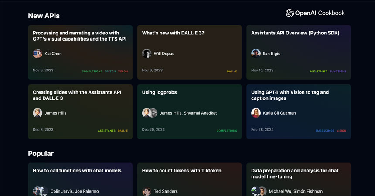Screen dimensions: 375x196
Task: Click the VISION tag on the Kai Chen card
Action: point(123,71)
